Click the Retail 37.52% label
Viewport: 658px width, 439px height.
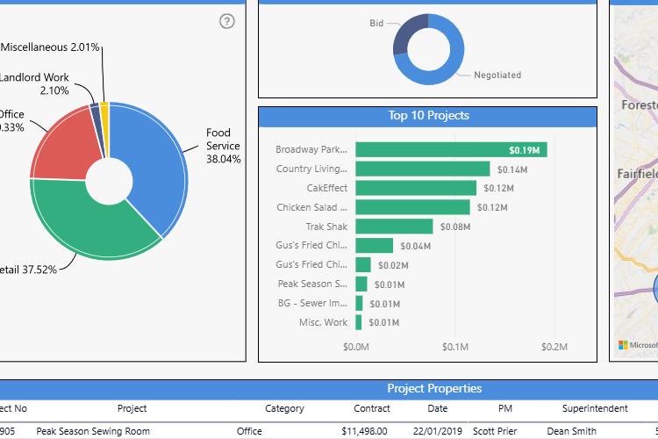pos(28,270)
